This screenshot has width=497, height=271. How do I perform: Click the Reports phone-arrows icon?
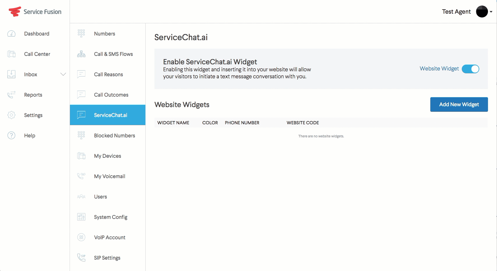[11, 95]
